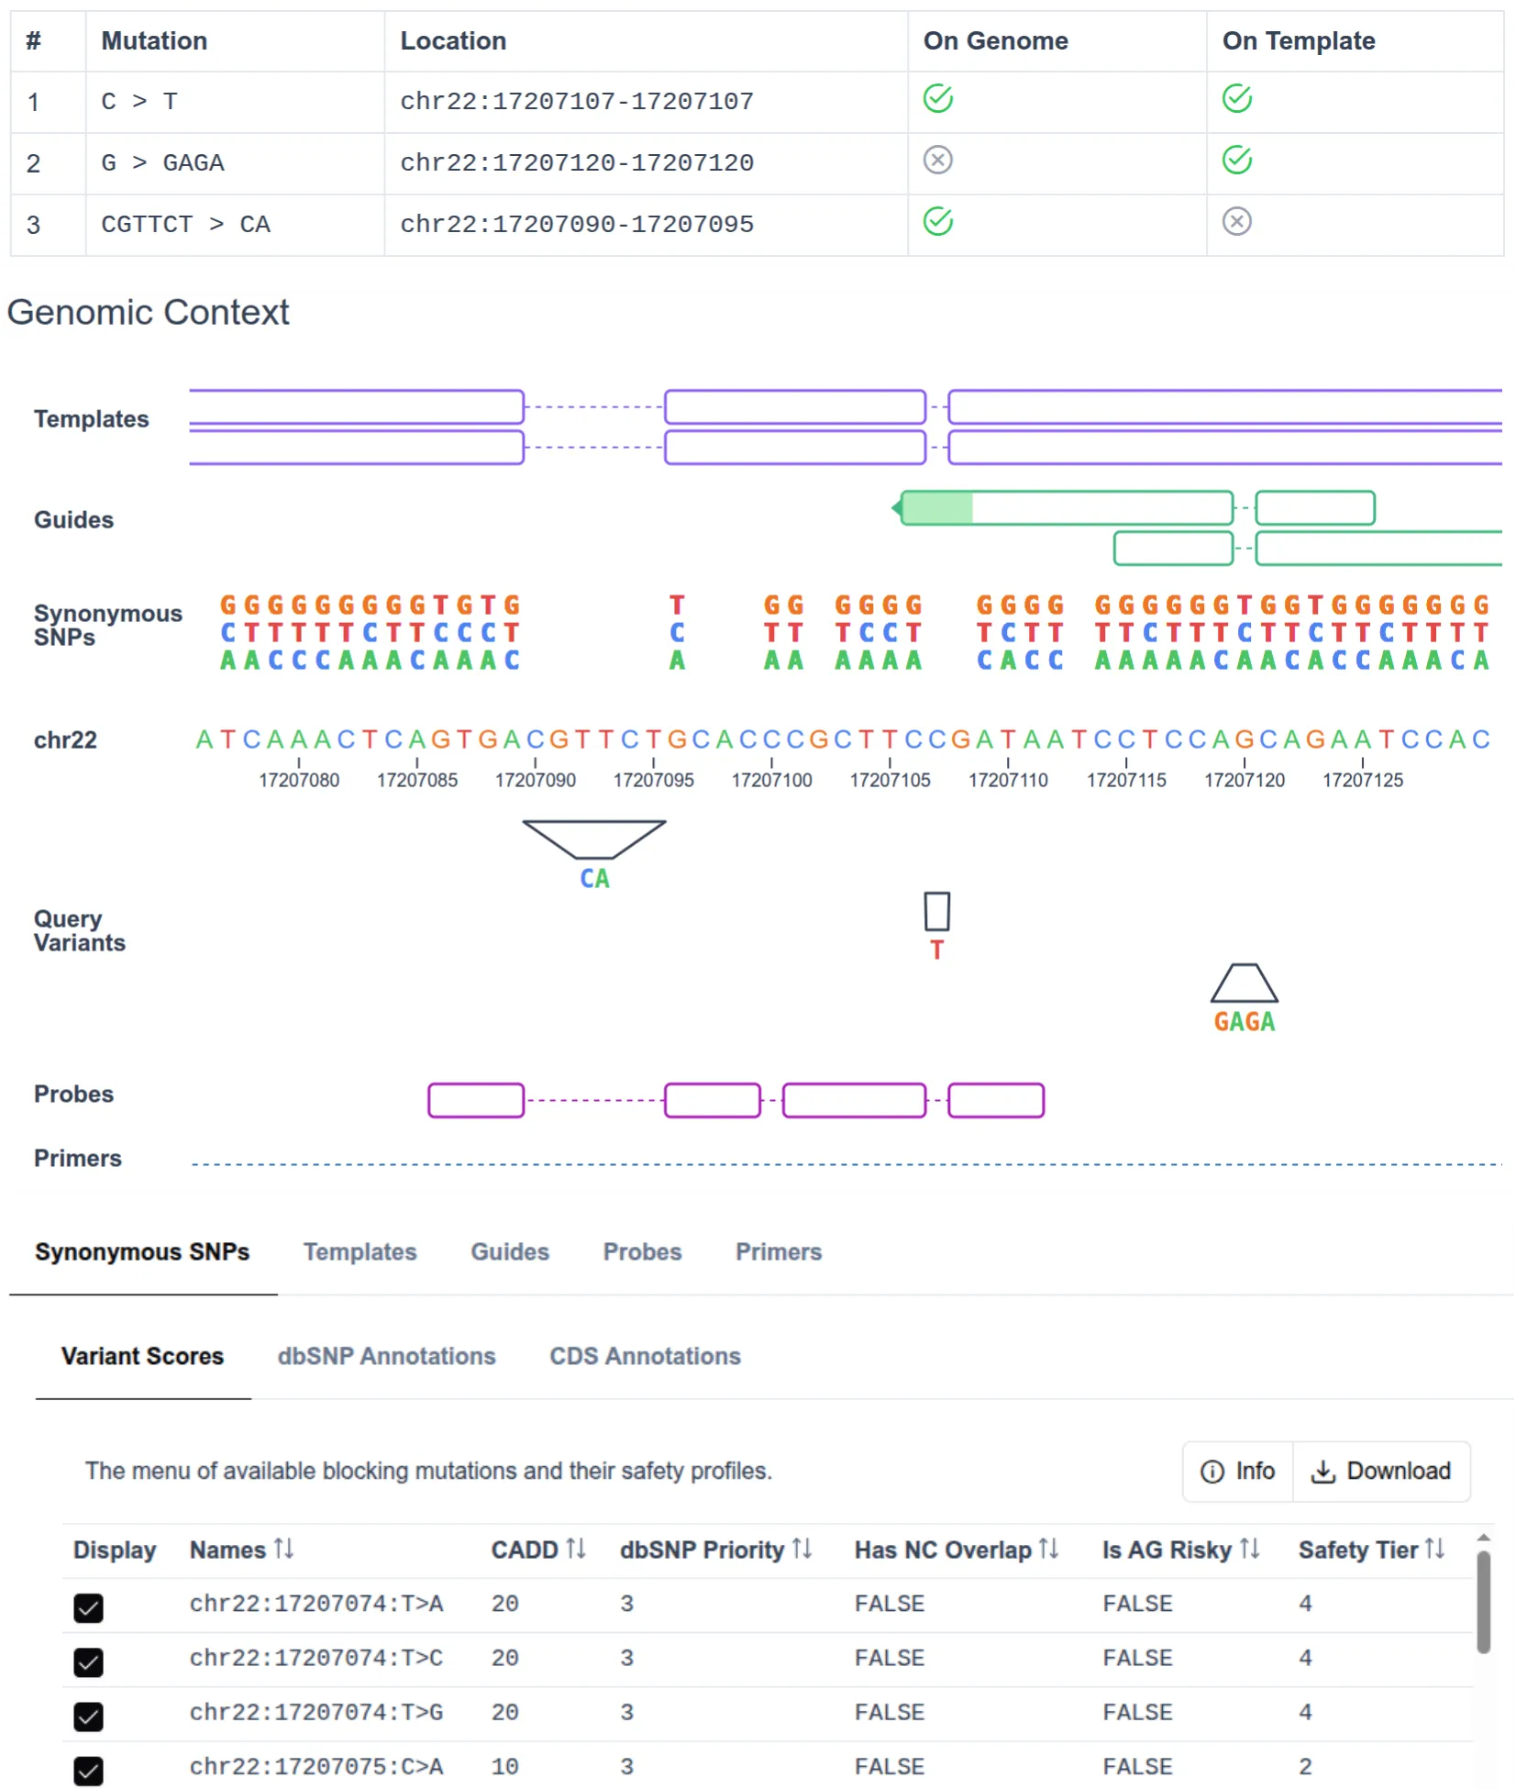This screenshot has width=1516, height=1789.
Task: Click the grey X for G > GAGA on genome
Action: 937,161
